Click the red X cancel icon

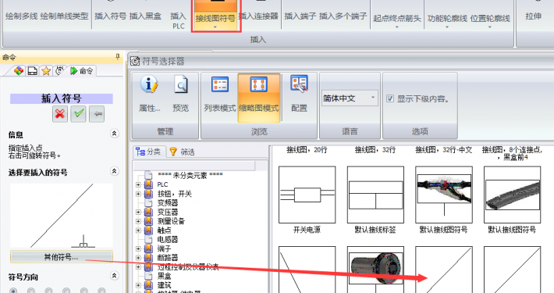coord(60,114)
